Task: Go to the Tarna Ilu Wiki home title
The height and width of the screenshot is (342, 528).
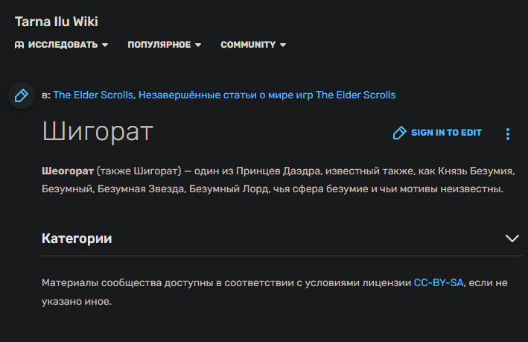Action: pyautogui.click(x=57, y=22)
